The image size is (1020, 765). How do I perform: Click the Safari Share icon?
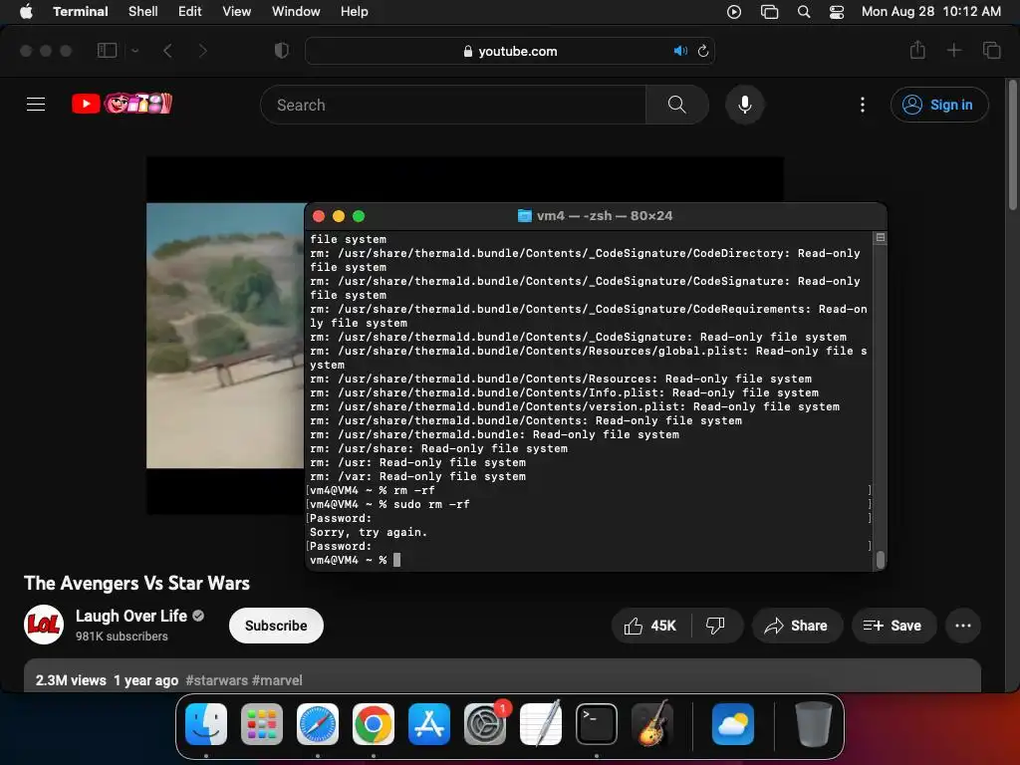click(917, 50)
